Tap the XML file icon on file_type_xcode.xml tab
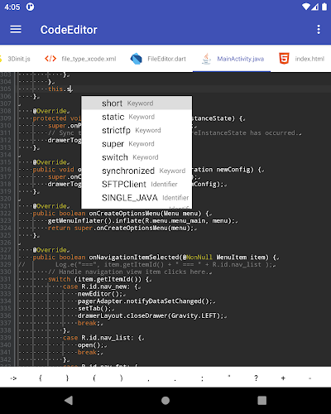331x414 pixels. coord(50,59)
